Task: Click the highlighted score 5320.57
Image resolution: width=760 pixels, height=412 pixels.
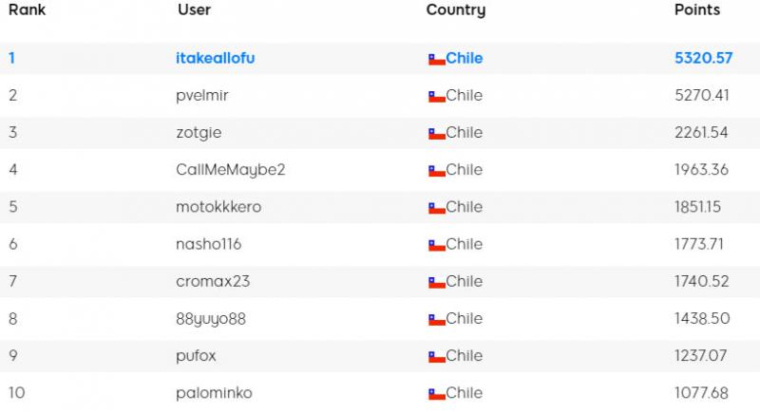Action: (x=703, y=58)
